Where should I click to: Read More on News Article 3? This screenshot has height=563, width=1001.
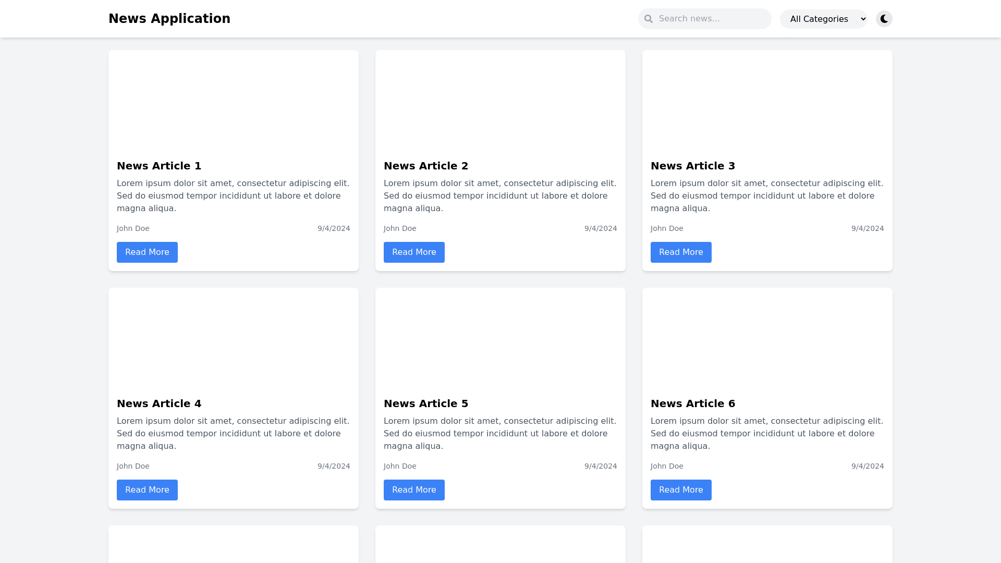pos(681,252)
